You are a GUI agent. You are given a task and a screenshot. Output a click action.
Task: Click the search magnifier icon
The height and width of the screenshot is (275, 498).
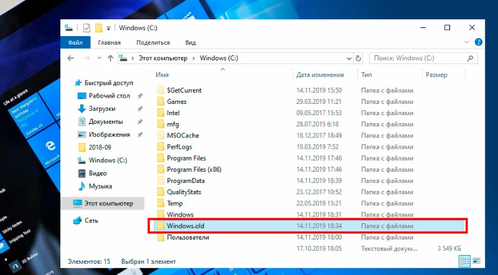pos(471,58)
